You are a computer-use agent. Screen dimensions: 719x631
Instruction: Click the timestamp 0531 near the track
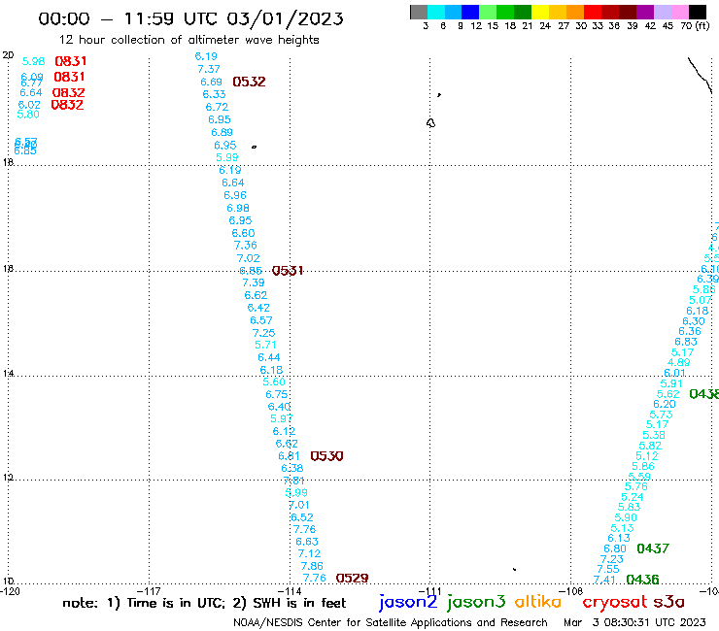click(x=288, y=271)
